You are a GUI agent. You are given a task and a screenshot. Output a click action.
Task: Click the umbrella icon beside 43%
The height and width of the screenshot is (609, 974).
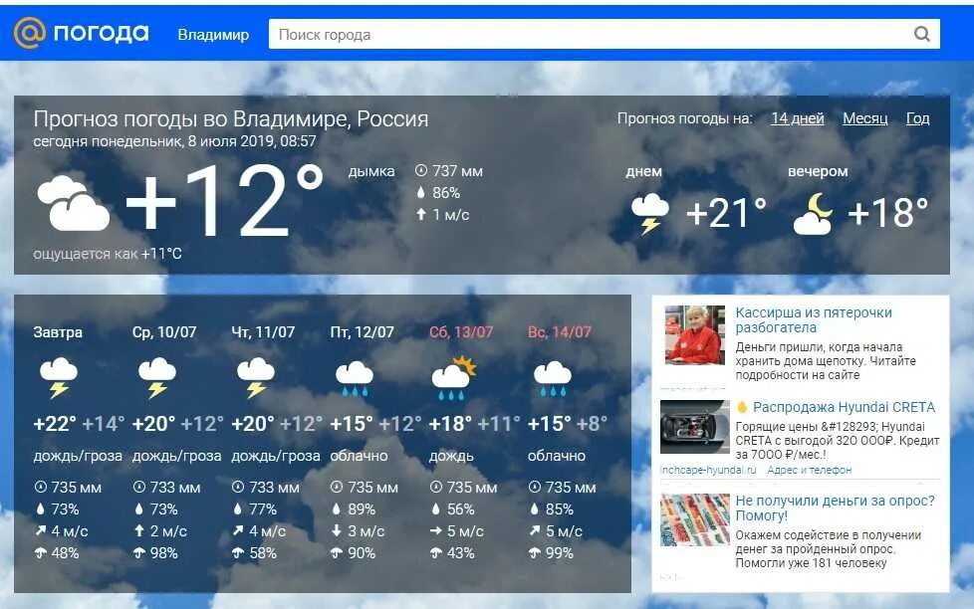pos(435,552)
